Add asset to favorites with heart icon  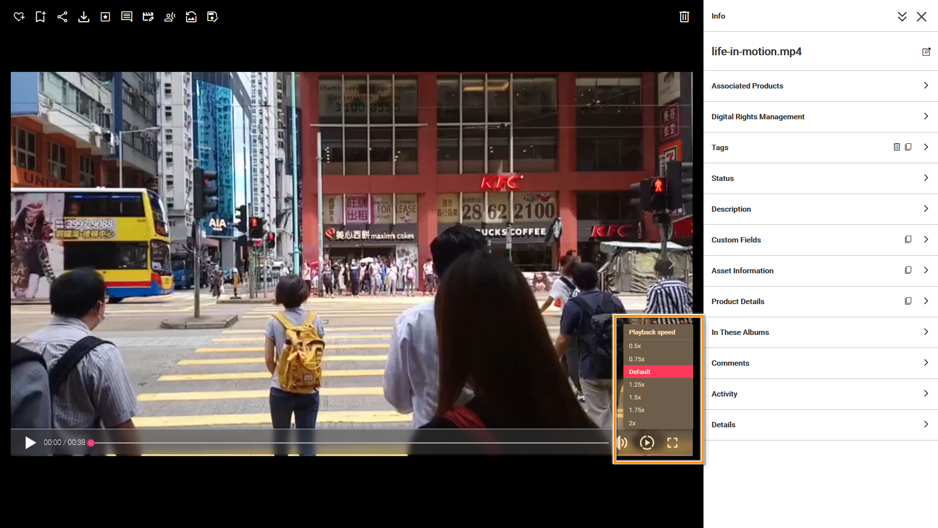19,17
